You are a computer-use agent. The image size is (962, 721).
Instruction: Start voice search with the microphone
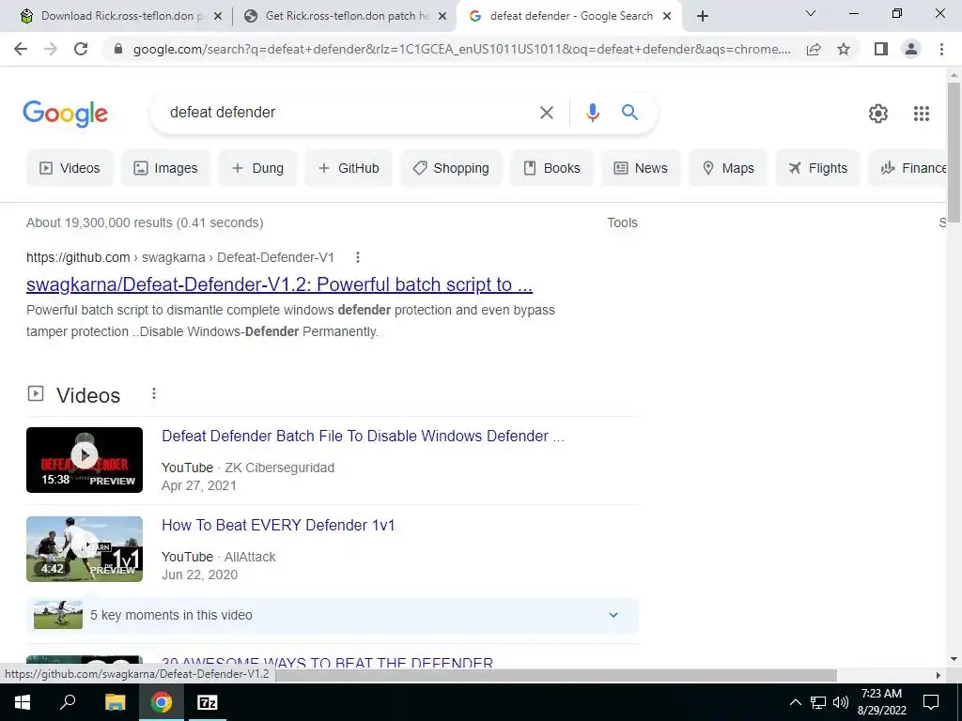[592, 113]
